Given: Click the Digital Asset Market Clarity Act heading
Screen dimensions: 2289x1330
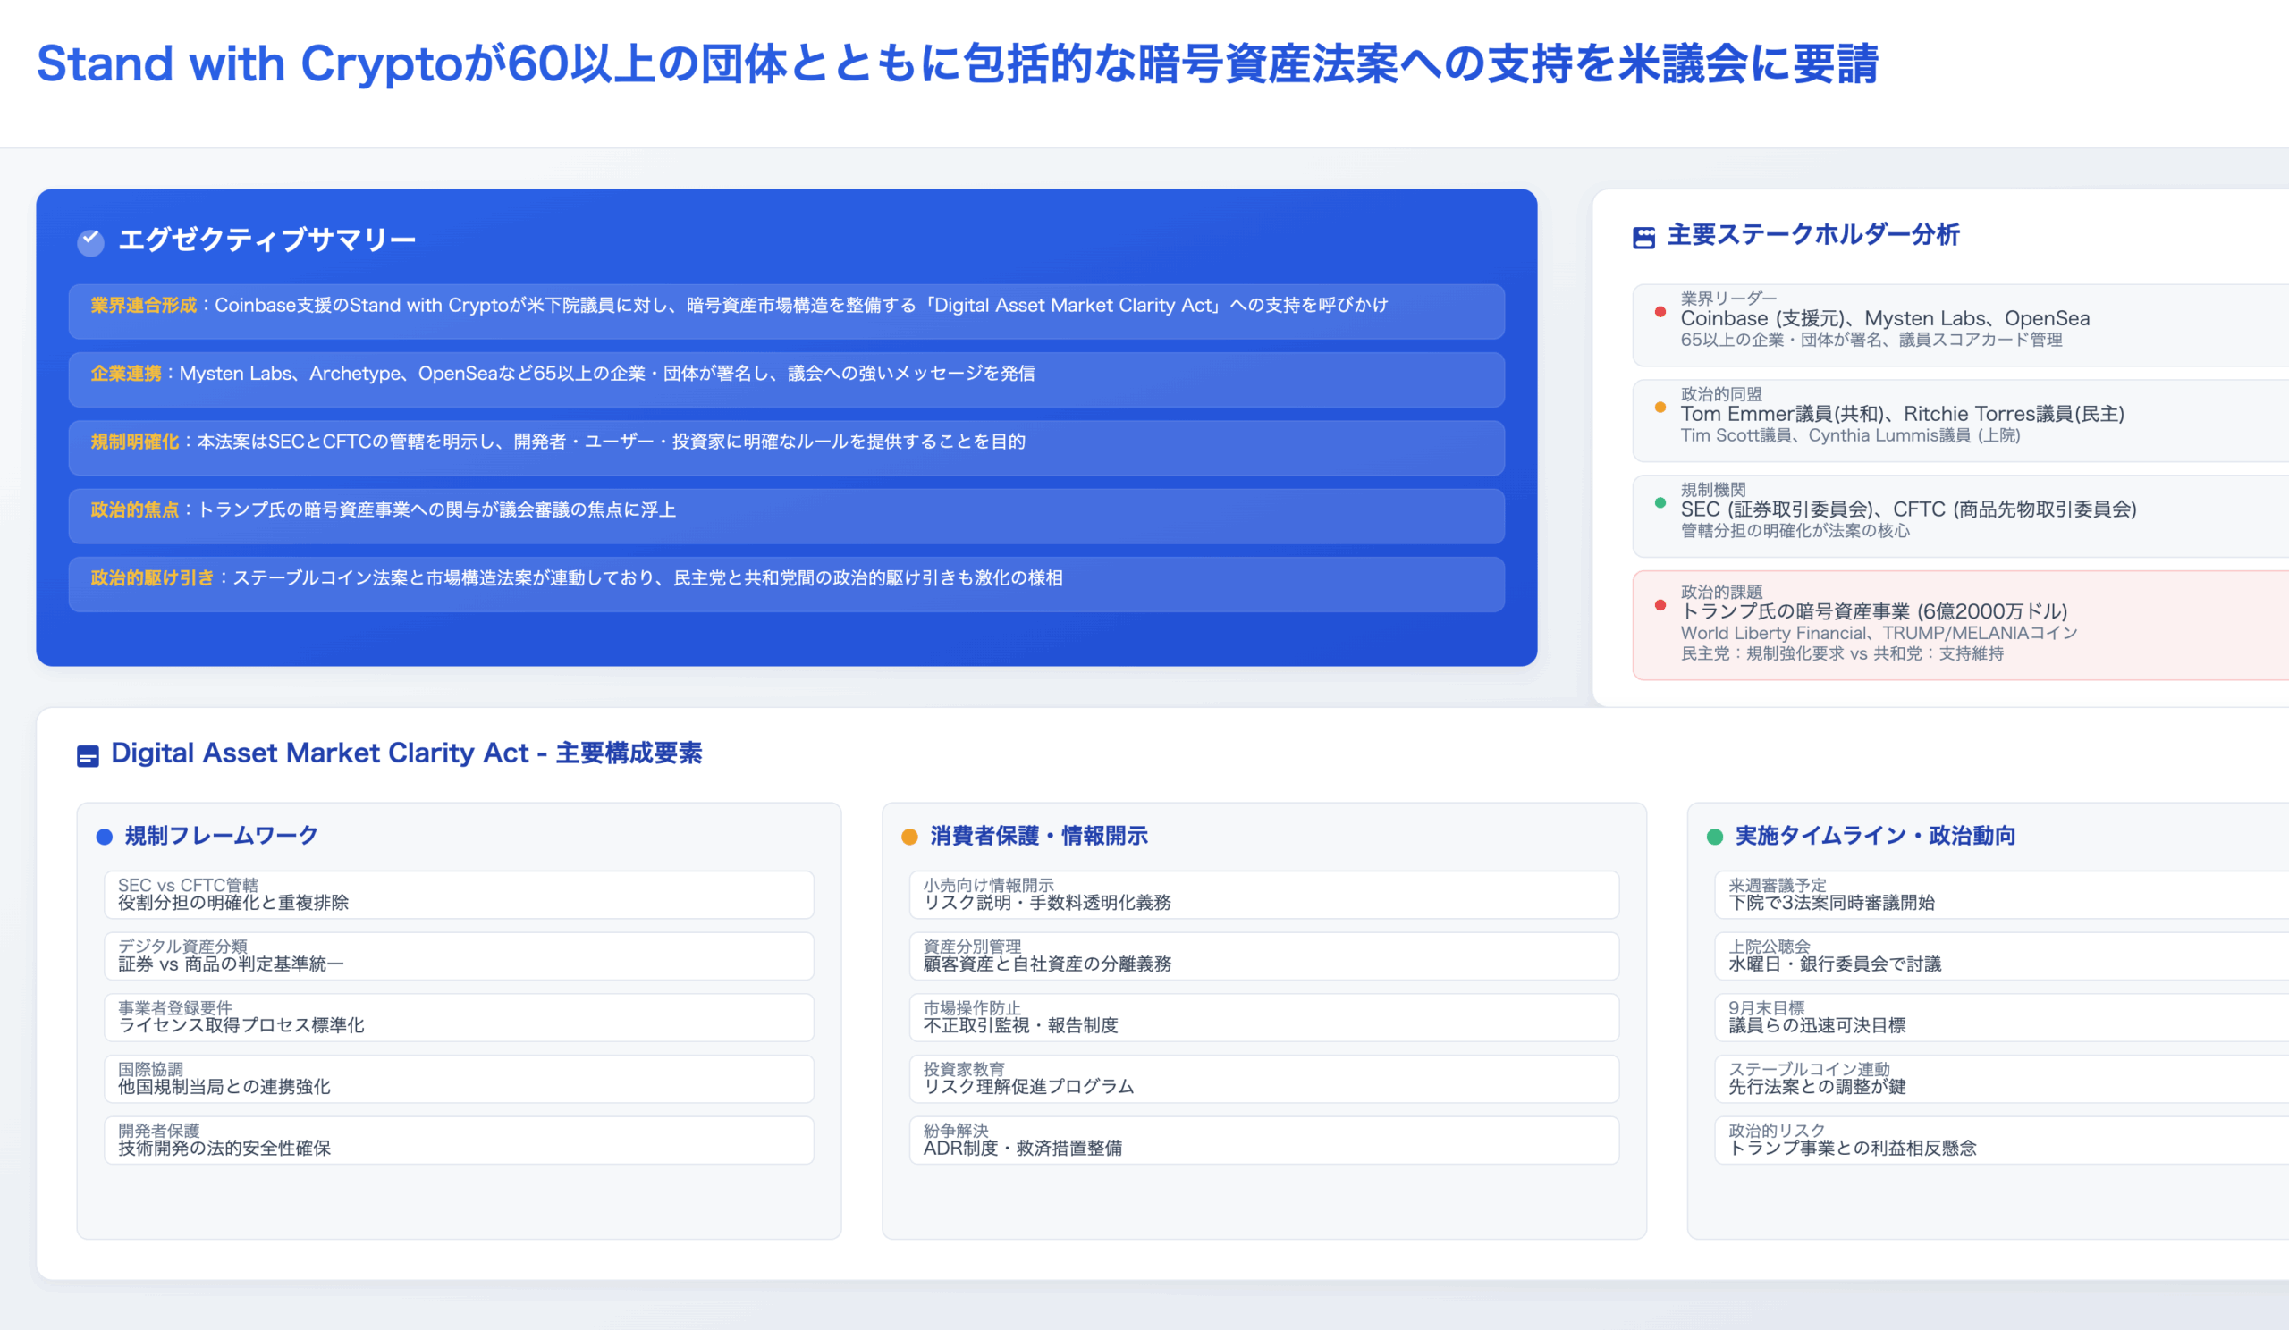Looking at the screenshot, I should [406, 753].
